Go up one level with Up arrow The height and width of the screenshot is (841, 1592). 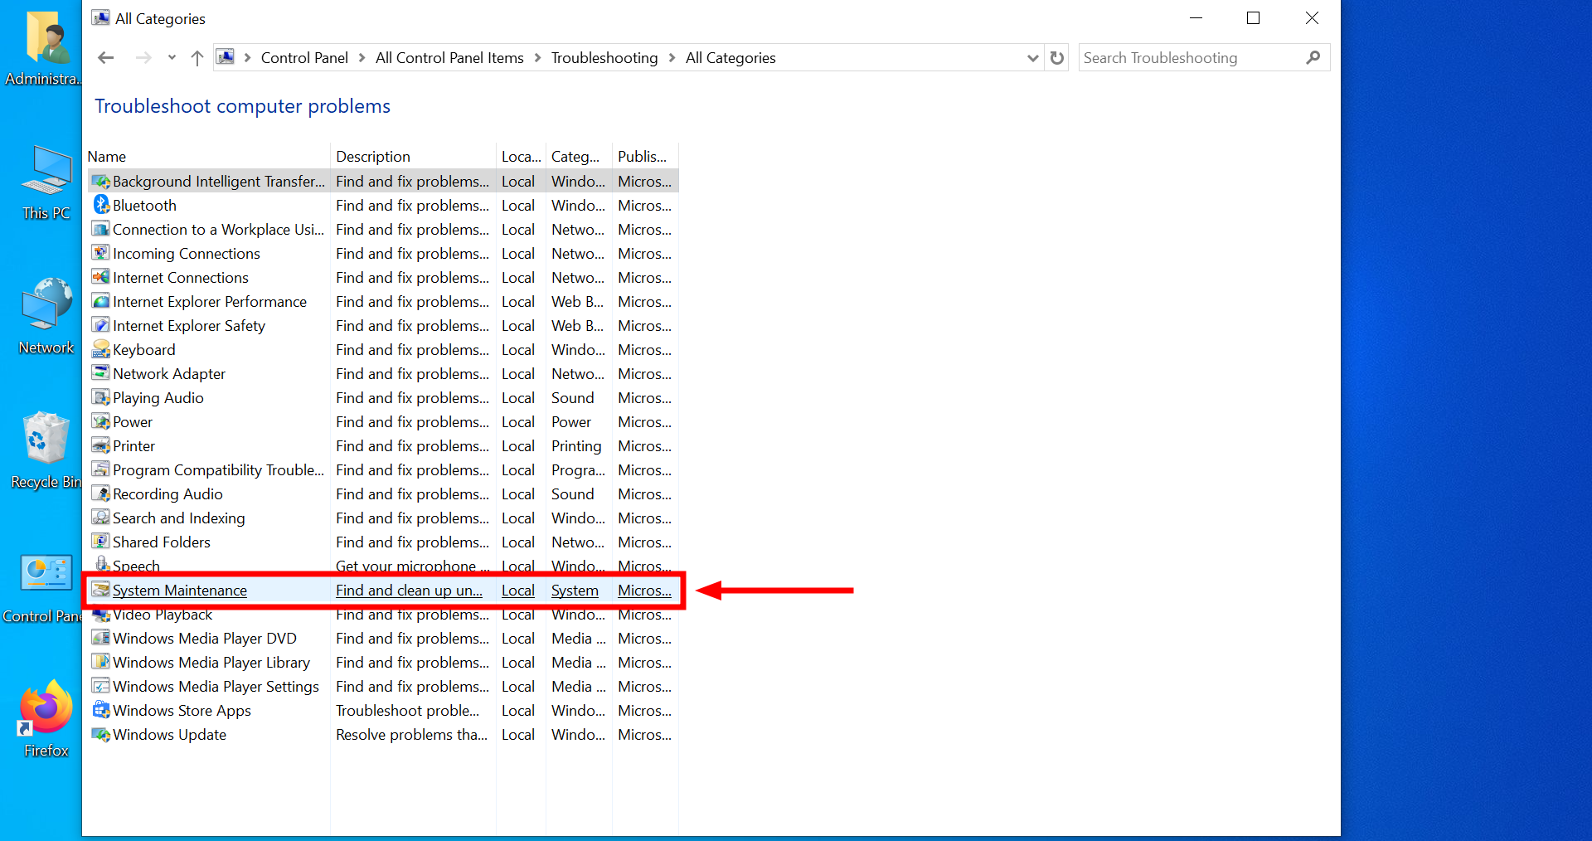click(197, 58)
